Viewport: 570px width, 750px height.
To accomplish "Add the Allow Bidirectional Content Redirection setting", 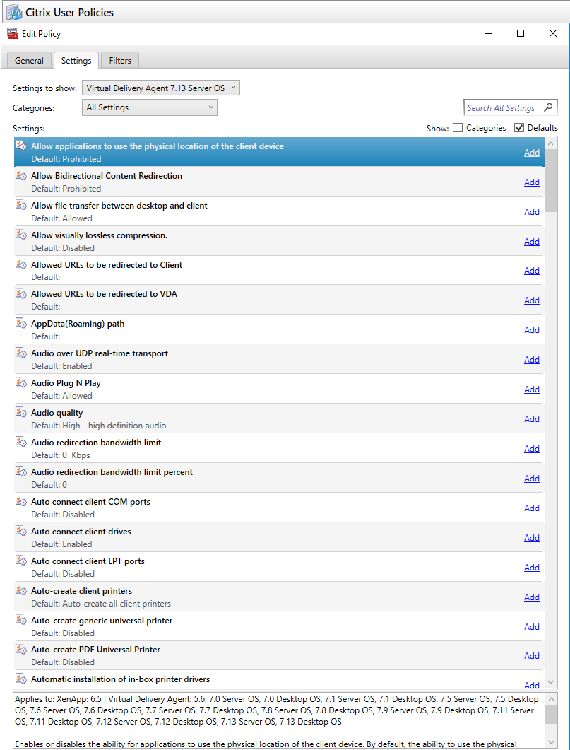I will pyautogui.click(x=531, y=182).
